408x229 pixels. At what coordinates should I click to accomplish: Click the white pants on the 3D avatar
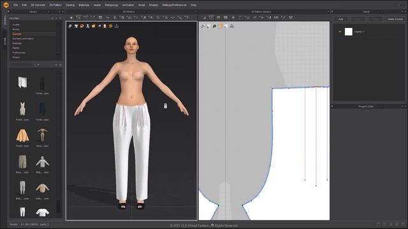click(132, 151)
